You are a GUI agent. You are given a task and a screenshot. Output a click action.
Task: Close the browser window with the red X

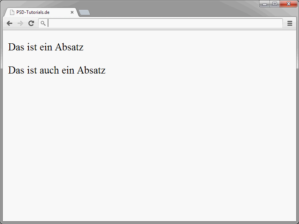289,4
